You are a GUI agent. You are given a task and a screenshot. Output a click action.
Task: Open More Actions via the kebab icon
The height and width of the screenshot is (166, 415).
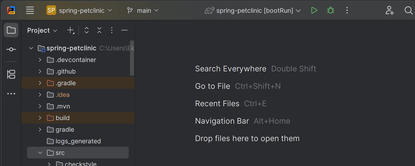pyautogui.click(x=347, y=10)
